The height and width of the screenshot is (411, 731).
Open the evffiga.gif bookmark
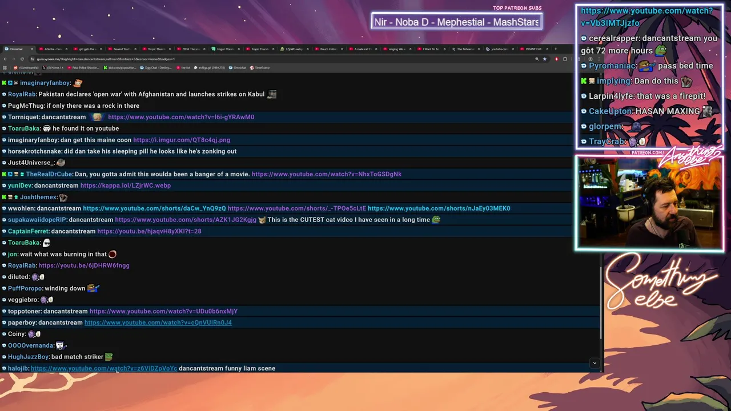(x=209, y=67)
